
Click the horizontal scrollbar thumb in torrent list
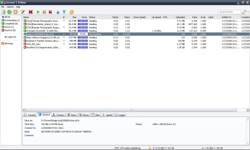click(x=131, y=110)
